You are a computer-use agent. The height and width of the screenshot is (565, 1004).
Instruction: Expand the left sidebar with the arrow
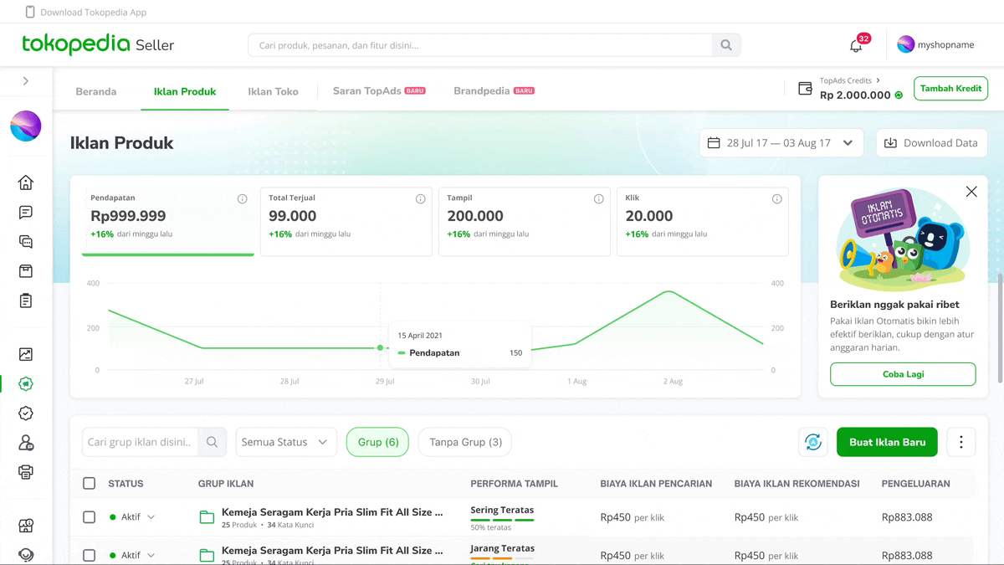coord(26,81)
